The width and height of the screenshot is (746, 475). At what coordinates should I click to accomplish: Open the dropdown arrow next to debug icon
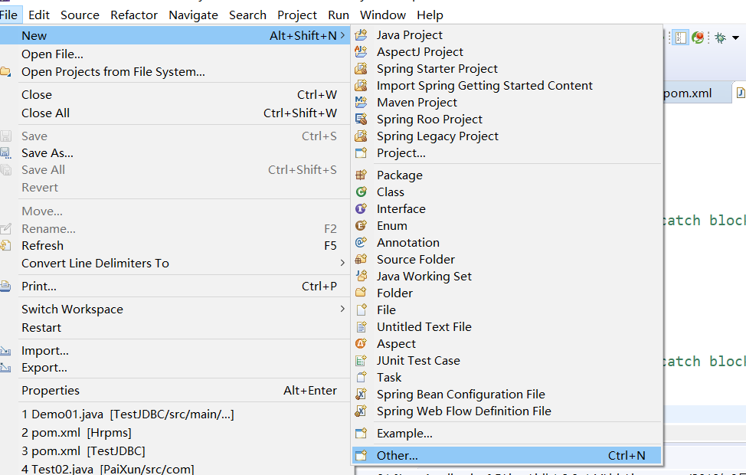tap(735, 38)
